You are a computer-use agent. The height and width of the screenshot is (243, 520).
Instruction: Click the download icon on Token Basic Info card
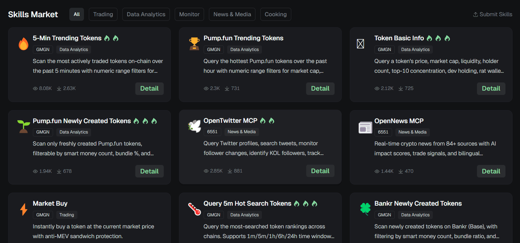[401, 88]
